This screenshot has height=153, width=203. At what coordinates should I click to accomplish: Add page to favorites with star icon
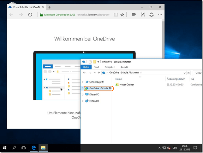coord(122,15)
